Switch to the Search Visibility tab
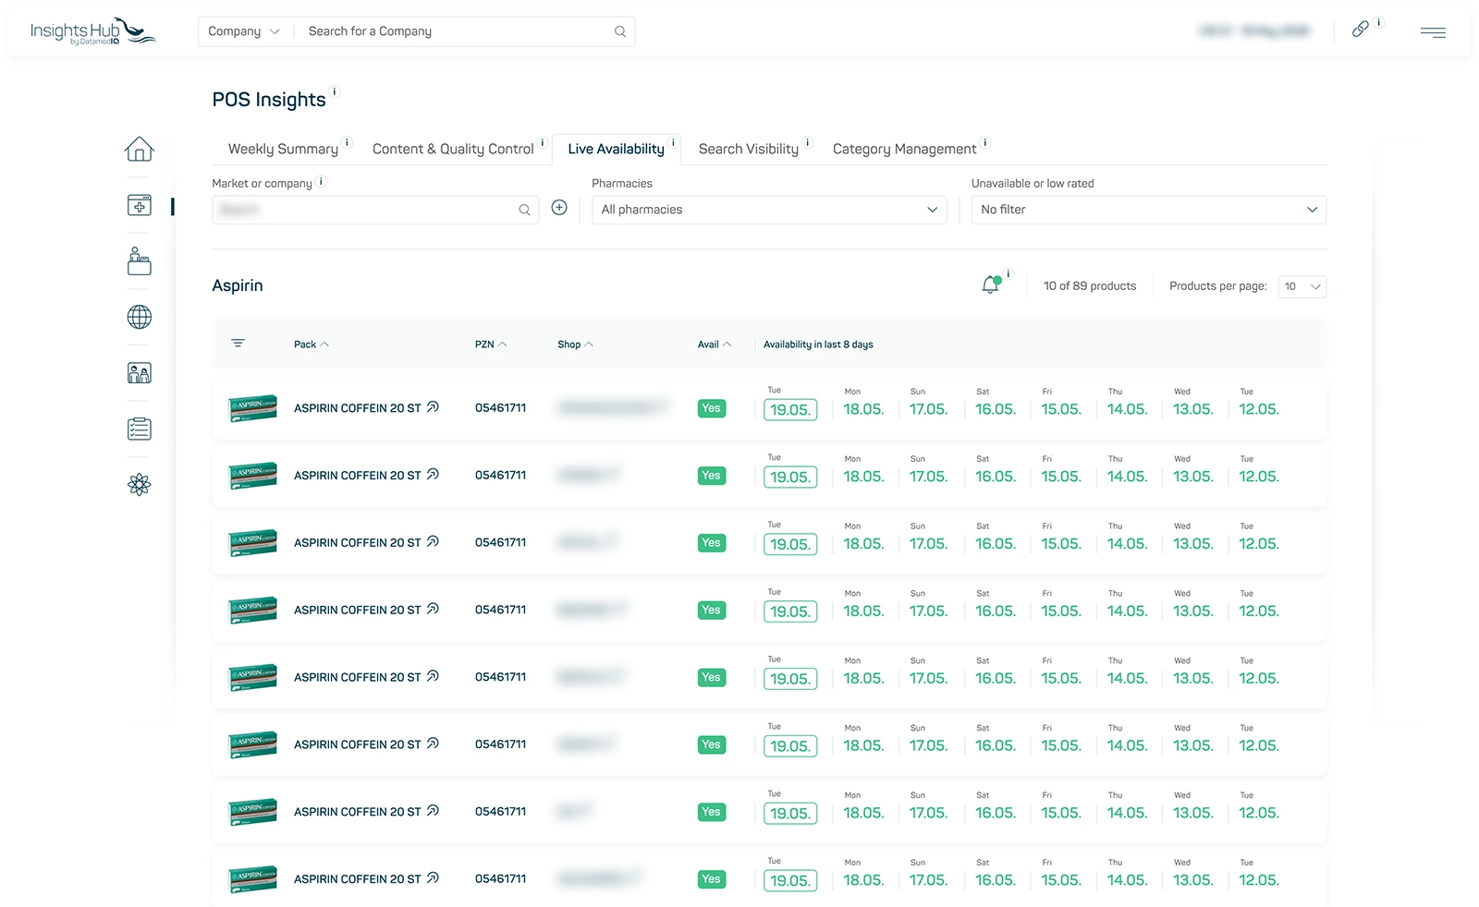The image size is (1479, 907). coord(749,149)
